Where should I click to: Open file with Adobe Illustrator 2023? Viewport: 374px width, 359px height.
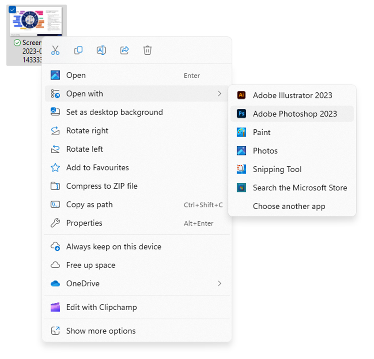292,95
